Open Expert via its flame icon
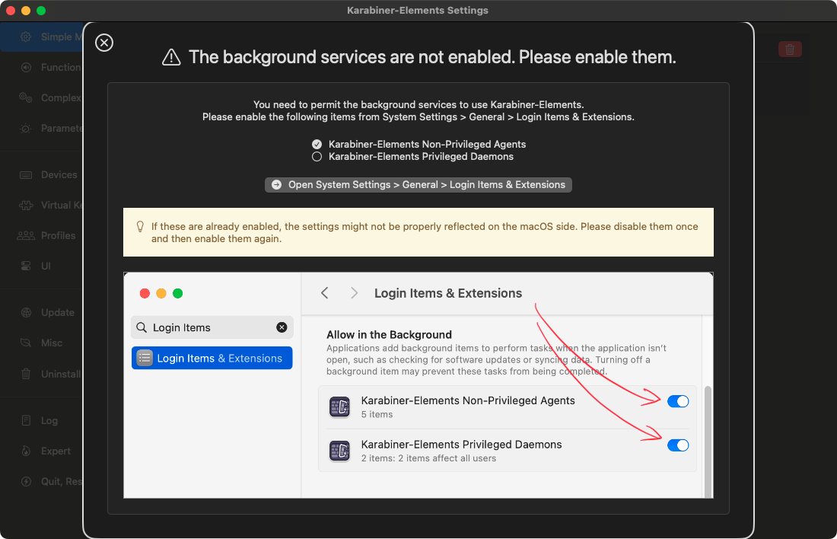 (x=26, y=451)
